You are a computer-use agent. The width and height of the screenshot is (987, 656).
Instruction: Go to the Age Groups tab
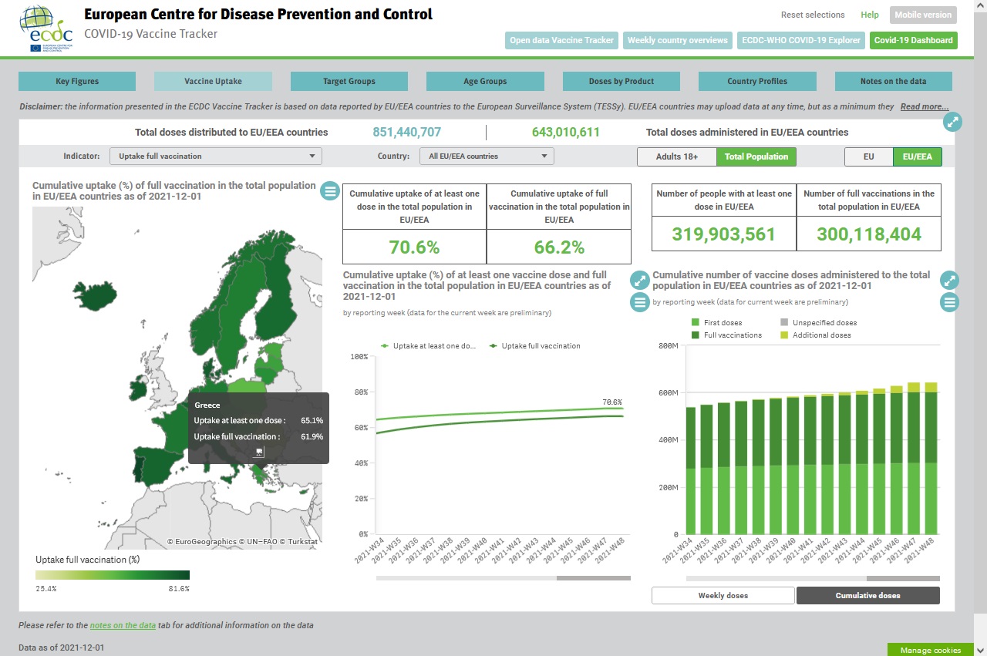coord(485,81)
